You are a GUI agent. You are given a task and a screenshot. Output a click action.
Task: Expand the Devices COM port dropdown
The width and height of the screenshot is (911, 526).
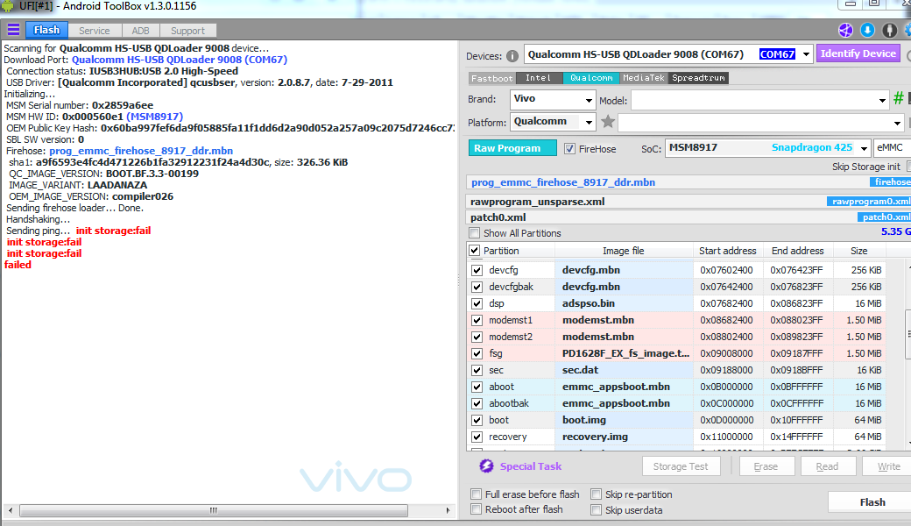coord(806,54)
